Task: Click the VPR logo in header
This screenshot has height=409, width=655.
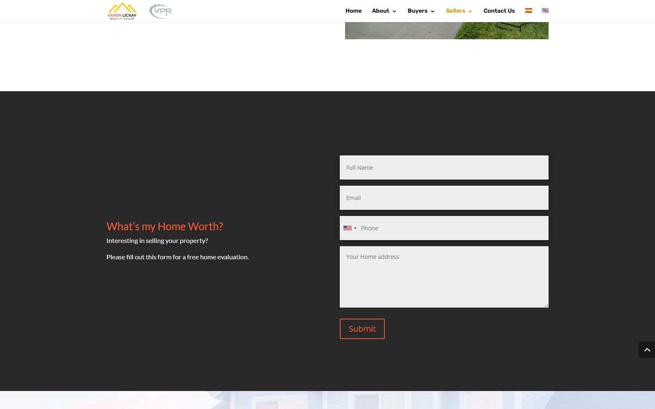Action: (160, 11)
